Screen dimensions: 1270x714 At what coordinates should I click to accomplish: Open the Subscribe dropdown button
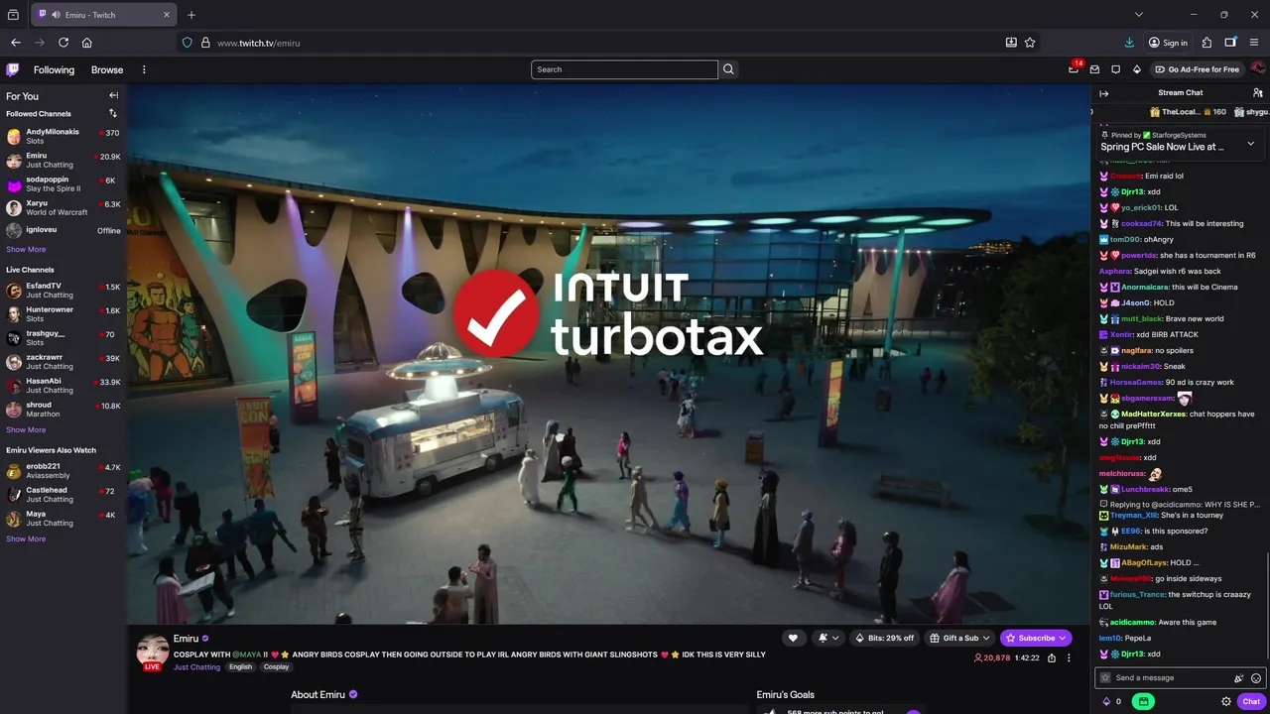(x=1036, y=638)
